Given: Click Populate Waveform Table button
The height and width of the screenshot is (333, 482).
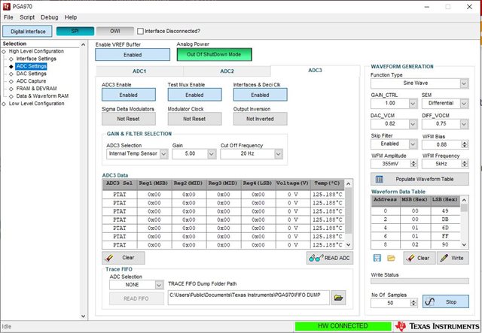Looking at the screenshot, I should click(420, 179).
